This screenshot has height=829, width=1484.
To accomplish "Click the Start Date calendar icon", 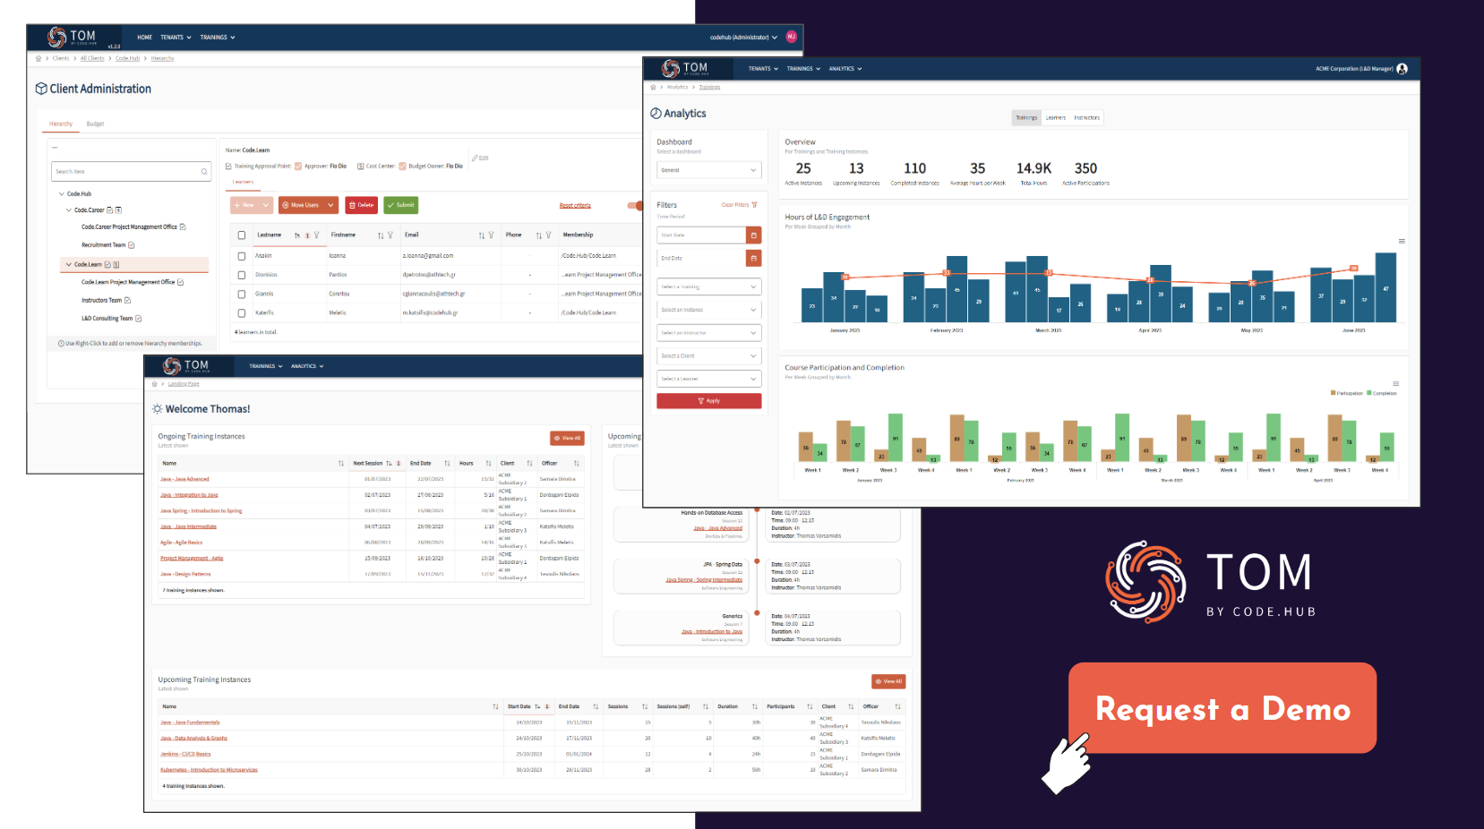I will [754, 235].
